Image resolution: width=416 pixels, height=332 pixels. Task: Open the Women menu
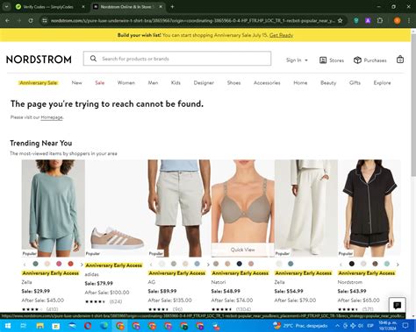click(126, 82)
